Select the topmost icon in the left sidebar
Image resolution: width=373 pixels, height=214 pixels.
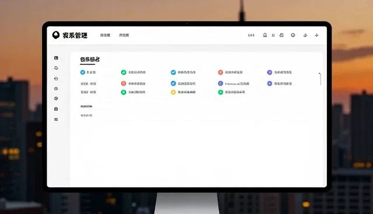pos(56,58)
